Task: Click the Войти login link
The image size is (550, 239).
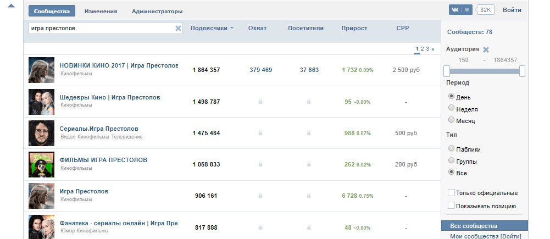Action: tap(512, 10)
